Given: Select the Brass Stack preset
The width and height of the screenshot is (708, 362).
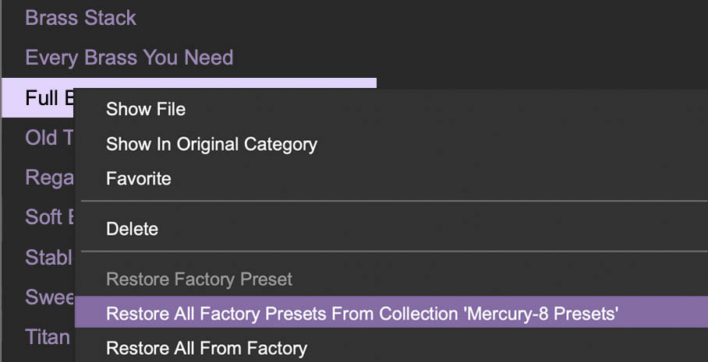Looking at the screenshot, I should 80,18.
